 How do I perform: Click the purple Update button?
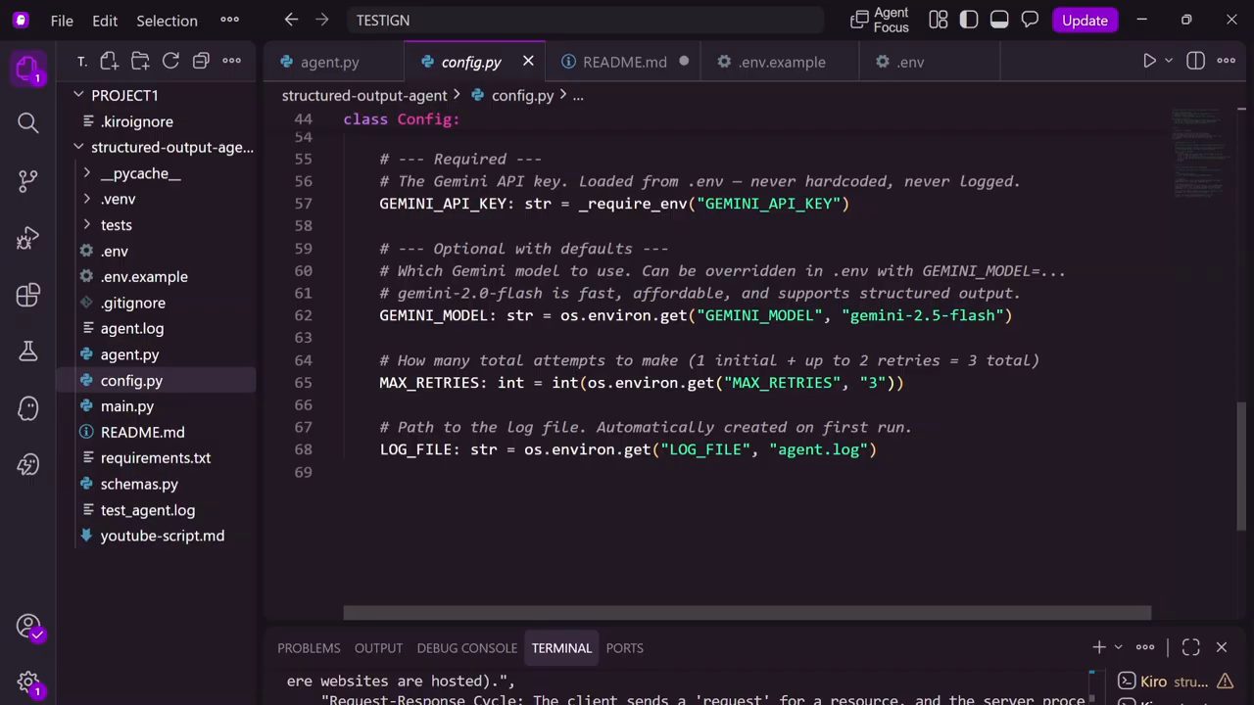[1085, 20]
